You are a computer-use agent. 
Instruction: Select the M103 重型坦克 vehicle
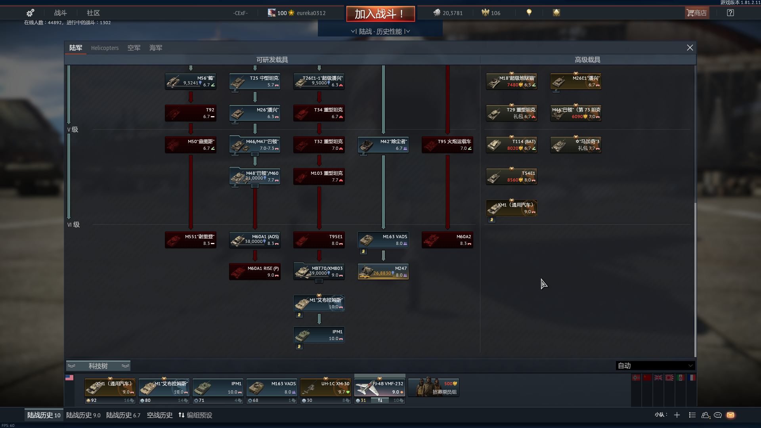pos(319,176)
